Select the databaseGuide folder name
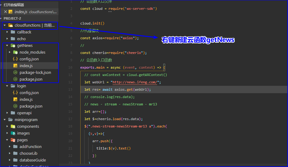This screenshot has width=288, height=167. (33, 160)
